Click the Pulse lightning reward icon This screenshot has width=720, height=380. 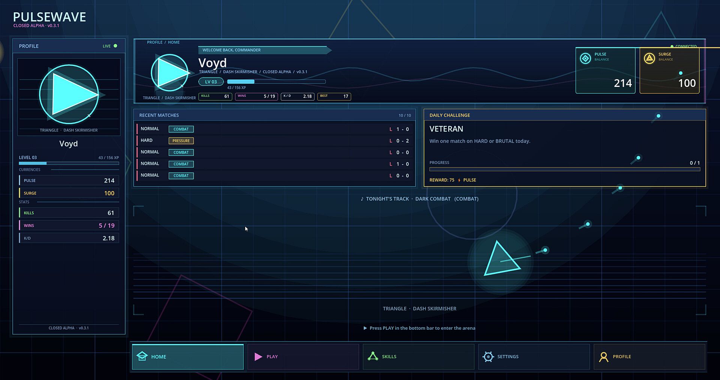point(459,180)
